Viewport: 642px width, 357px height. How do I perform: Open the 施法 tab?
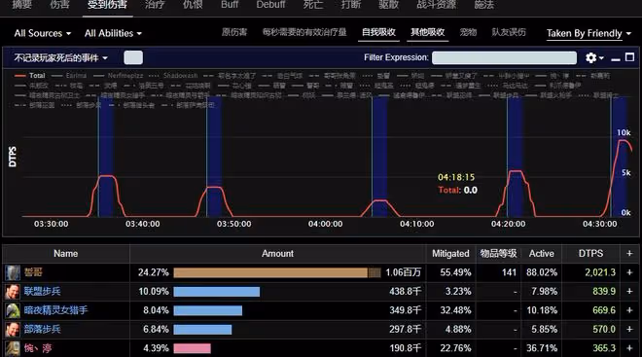coord(484,5)
